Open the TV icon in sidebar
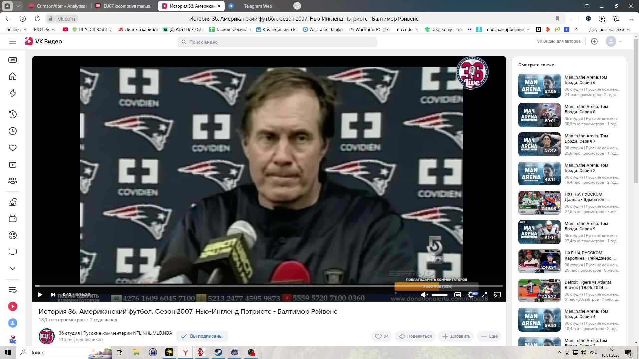This screenshot has width=639, height=359. pyautogui.click(x=13, y=219)
